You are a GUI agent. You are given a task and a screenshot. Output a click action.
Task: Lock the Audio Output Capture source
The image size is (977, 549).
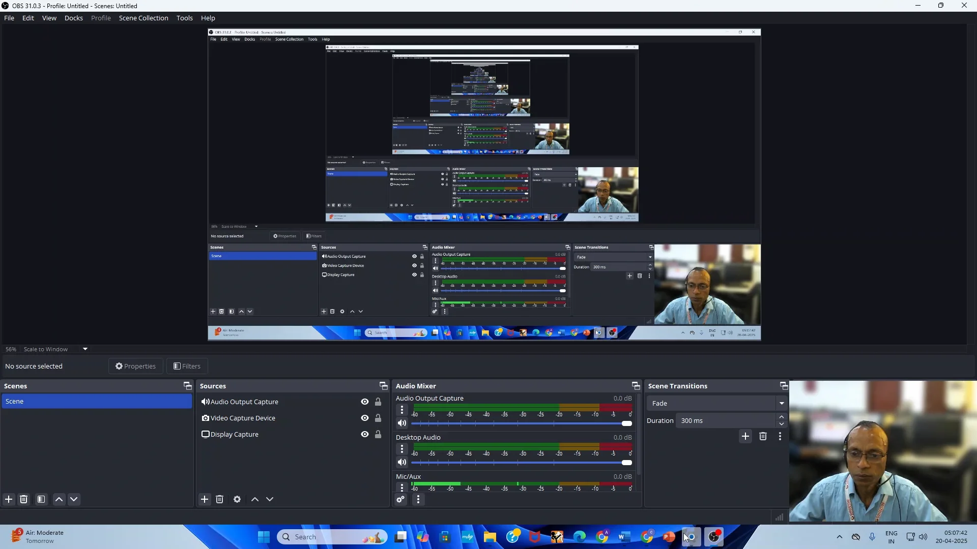378,402
